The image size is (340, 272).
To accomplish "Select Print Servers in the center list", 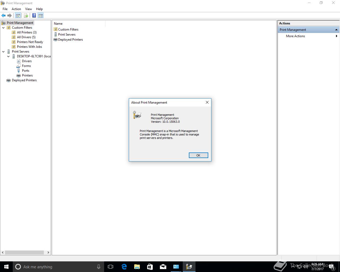I will pyautogui.click(x=67, y=35).
